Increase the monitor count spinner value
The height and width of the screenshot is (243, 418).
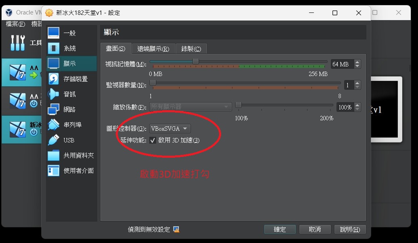(357, 83)
